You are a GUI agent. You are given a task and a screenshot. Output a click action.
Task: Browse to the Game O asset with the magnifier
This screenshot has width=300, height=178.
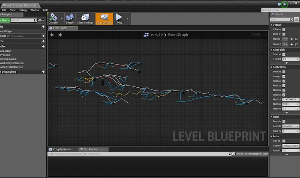(x=296, y=44)
